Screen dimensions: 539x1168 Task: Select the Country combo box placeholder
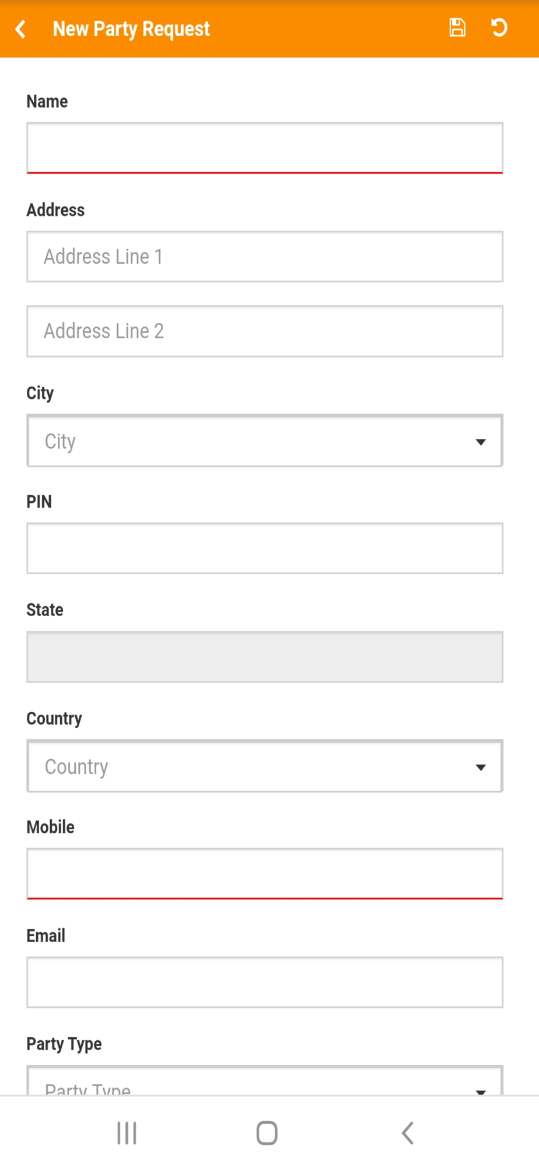coord(76,767)
